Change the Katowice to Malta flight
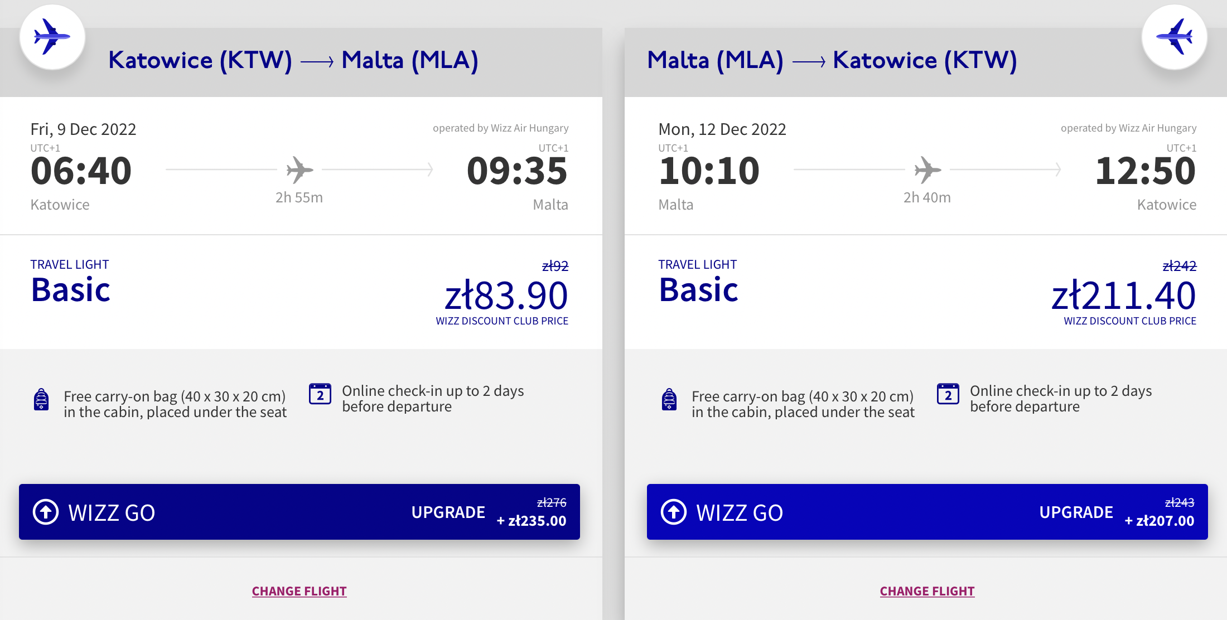Image resolution: width=1227 pixels, height=620 pixels. click(x=299, y=591)
